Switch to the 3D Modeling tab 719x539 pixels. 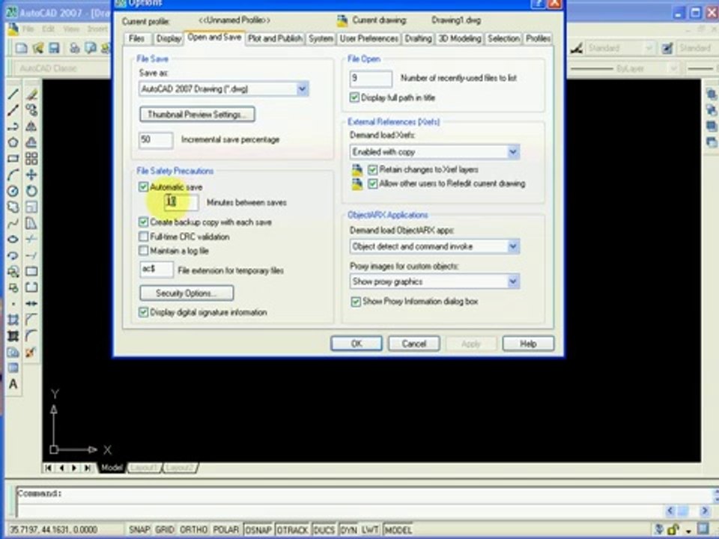coord(459,38)
